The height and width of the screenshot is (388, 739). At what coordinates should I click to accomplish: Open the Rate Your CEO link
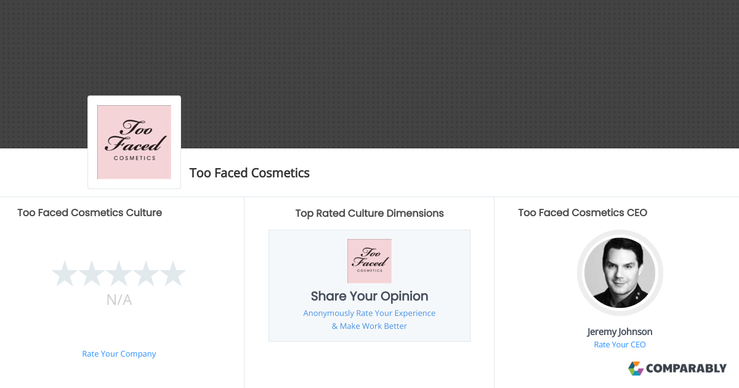[620, 344]
